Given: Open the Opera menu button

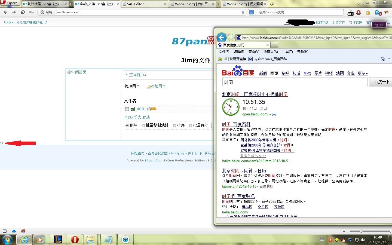Looking at the screenshot, I should pyautogui.click(x=10, y=3).
